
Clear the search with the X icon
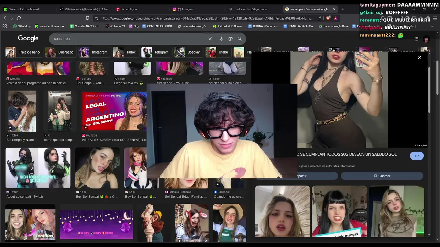point(210,39)
